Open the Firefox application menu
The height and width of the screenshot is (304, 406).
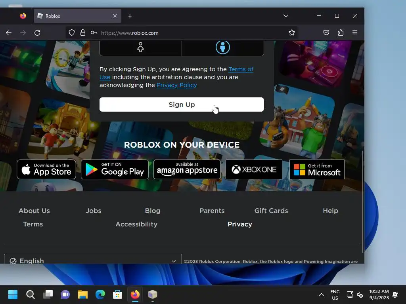(355, 32)
